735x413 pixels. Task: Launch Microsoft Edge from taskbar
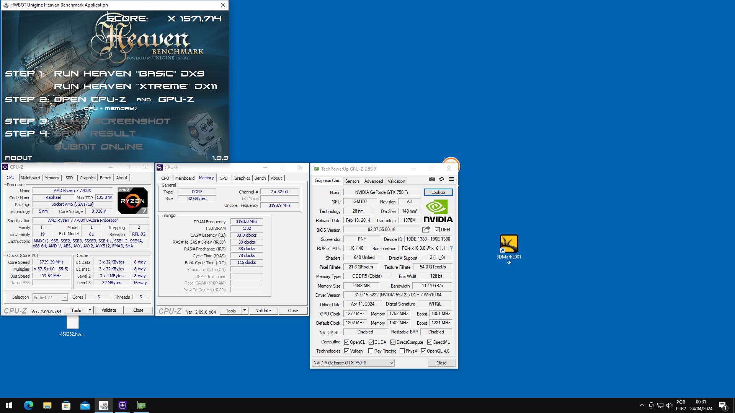(28, 405)
